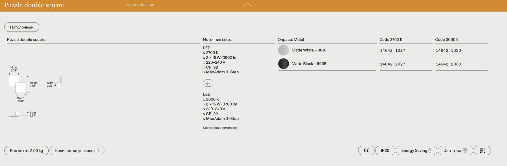Select code 14642 2030 for Matte Black 3000 K
Screen dimensions: 507x166
click(x=448, y=64)
